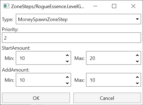Click the Cancel button
143x105 pixels.
pyautogui.click(x=107, y=98)
